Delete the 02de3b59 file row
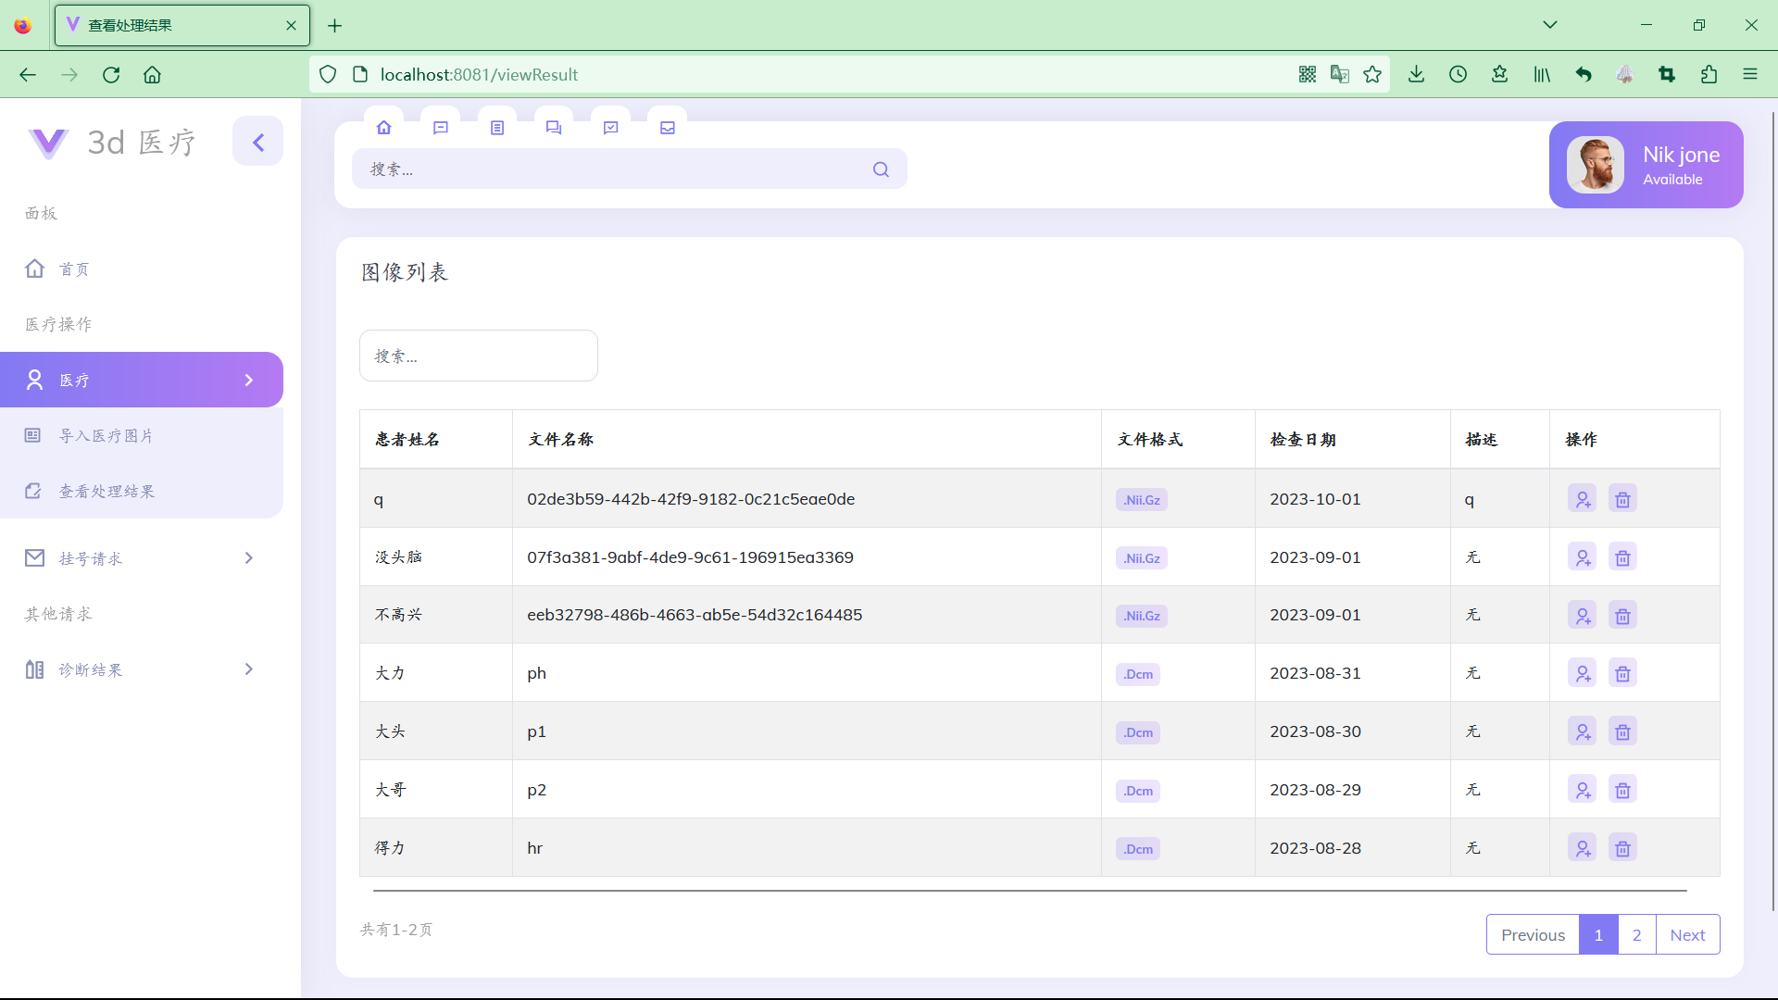The width and height of the screenshot is (1778, 1000). click(1622, 499)
